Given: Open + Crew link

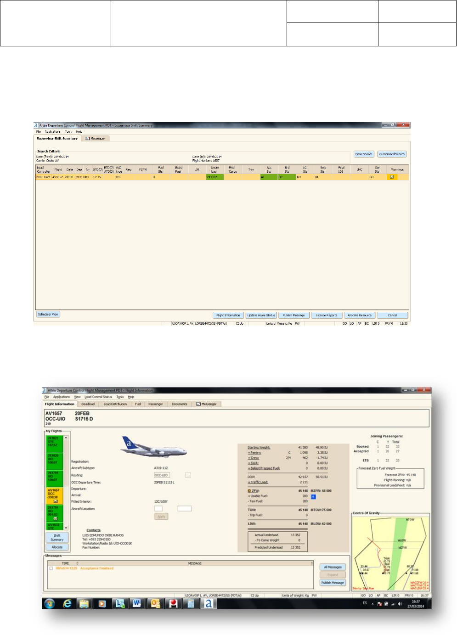Looking at the screenshot, I should (254, 458).
